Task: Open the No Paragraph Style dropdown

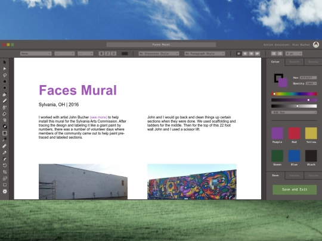Action: (205, 54)
